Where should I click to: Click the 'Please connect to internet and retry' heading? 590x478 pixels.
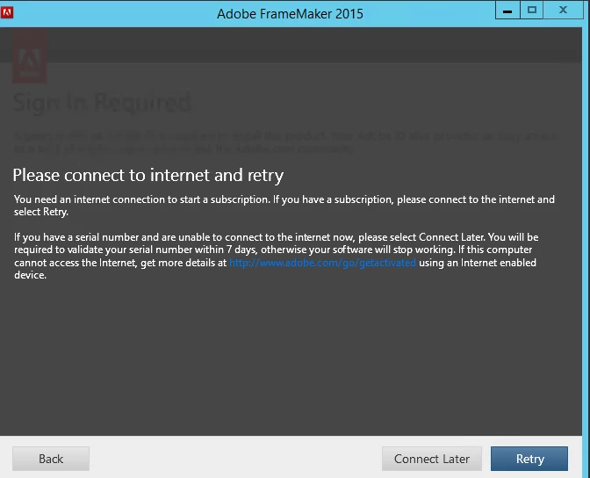pyautogui.click(x=148, y=175)
